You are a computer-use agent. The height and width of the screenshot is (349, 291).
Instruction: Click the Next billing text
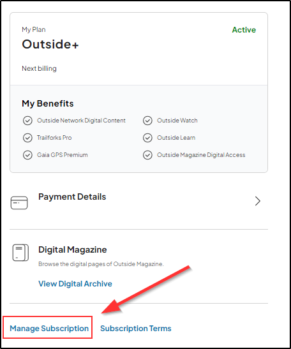pos(39,68)
